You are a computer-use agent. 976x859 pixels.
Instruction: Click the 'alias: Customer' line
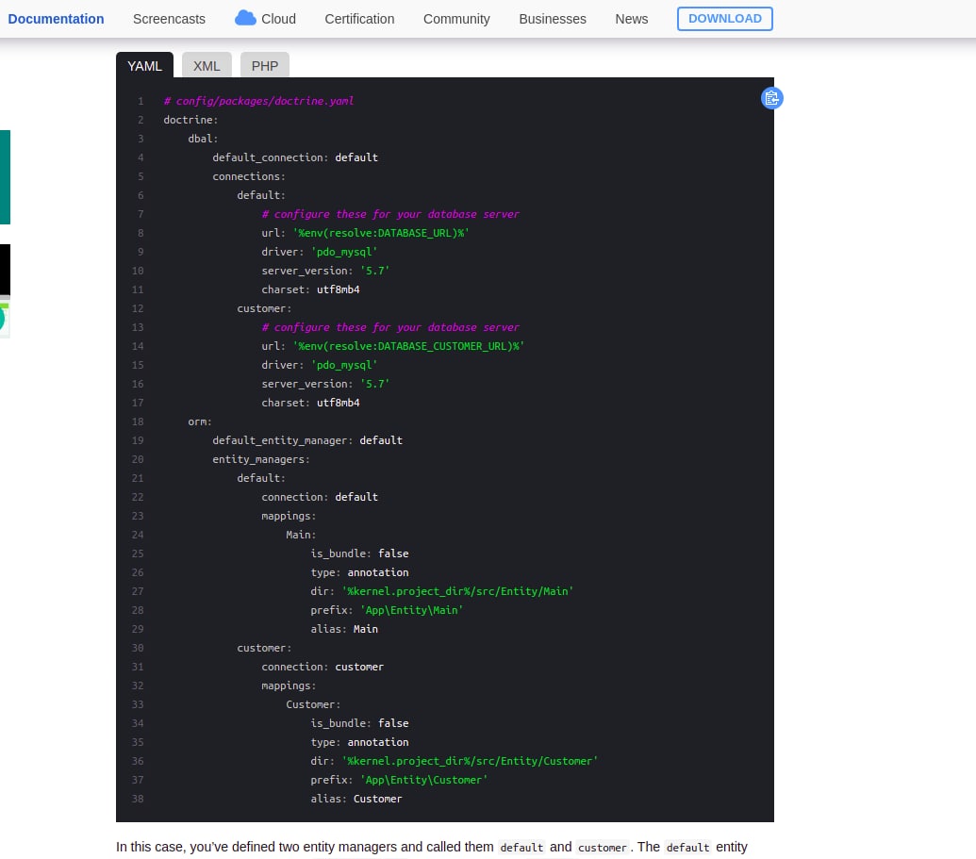356,799
